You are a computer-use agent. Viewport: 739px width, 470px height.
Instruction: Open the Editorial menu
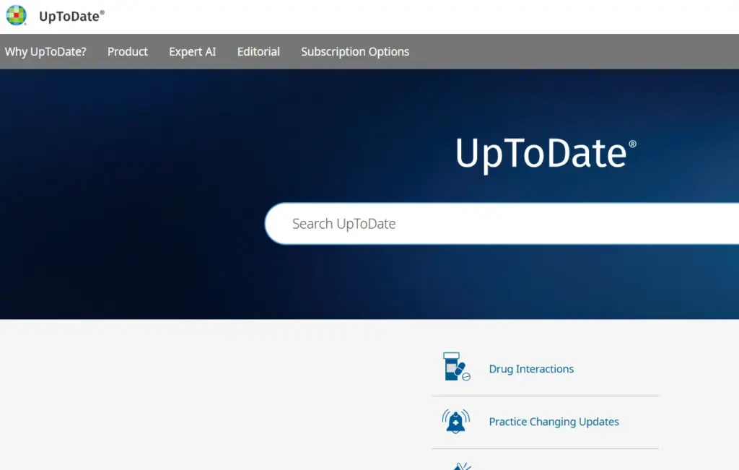(258, 51)
